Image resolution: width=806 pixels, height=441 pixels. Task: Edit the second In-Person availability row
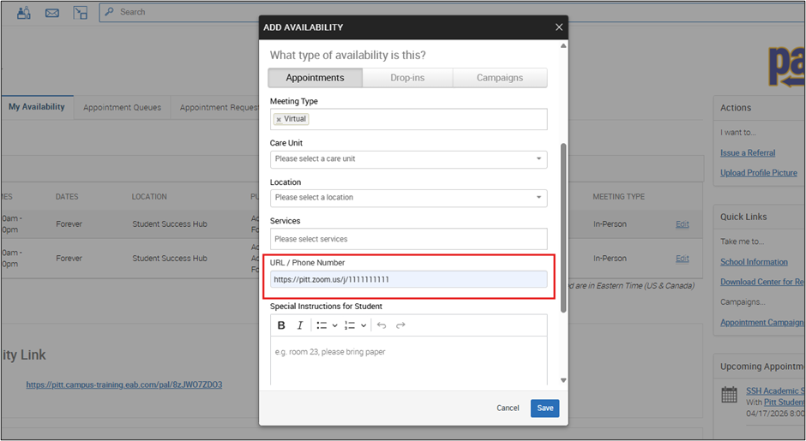point(683,259)
